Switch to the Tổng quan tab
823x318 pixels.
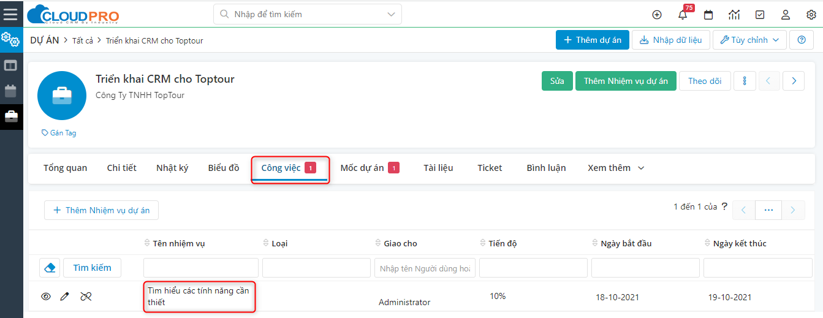pos(65,168)
